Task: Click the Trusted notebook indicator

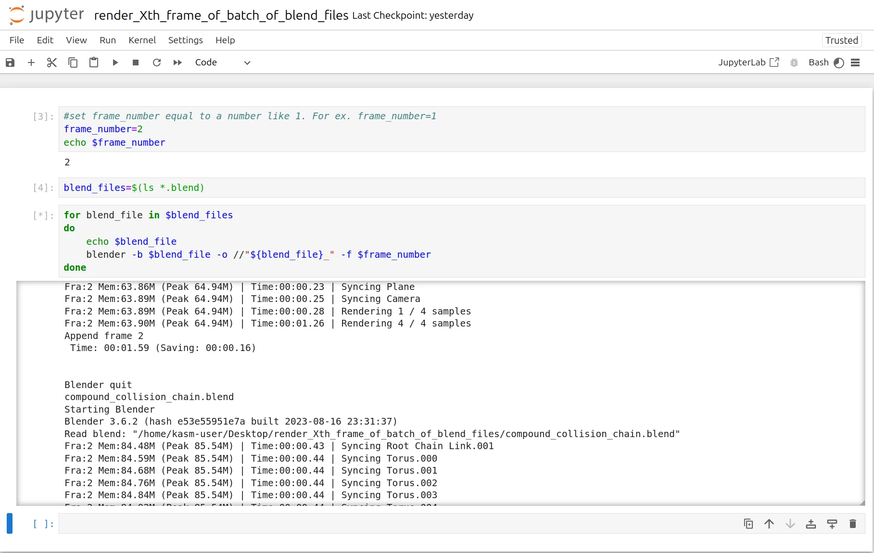Action: coord(842,40)
